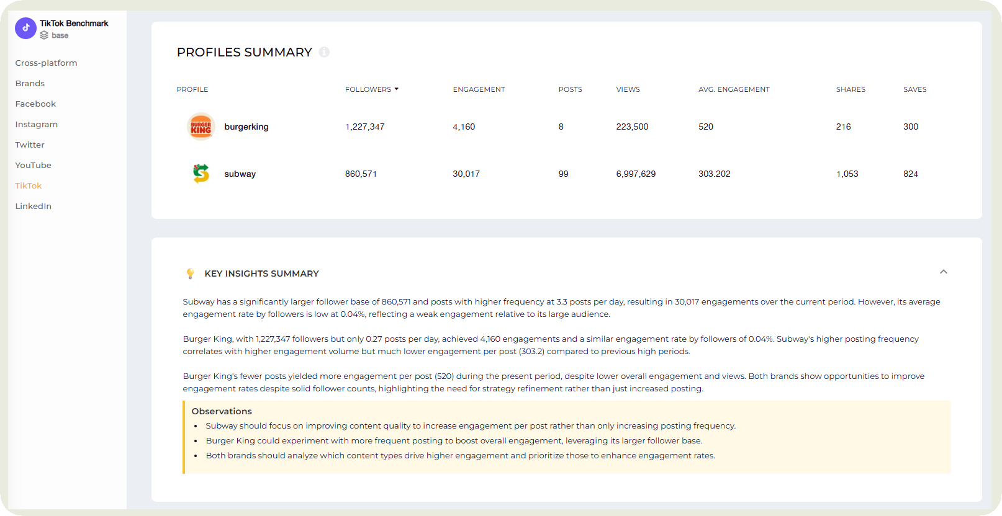Click burgerking shares value 216

(x=843, y=127)
